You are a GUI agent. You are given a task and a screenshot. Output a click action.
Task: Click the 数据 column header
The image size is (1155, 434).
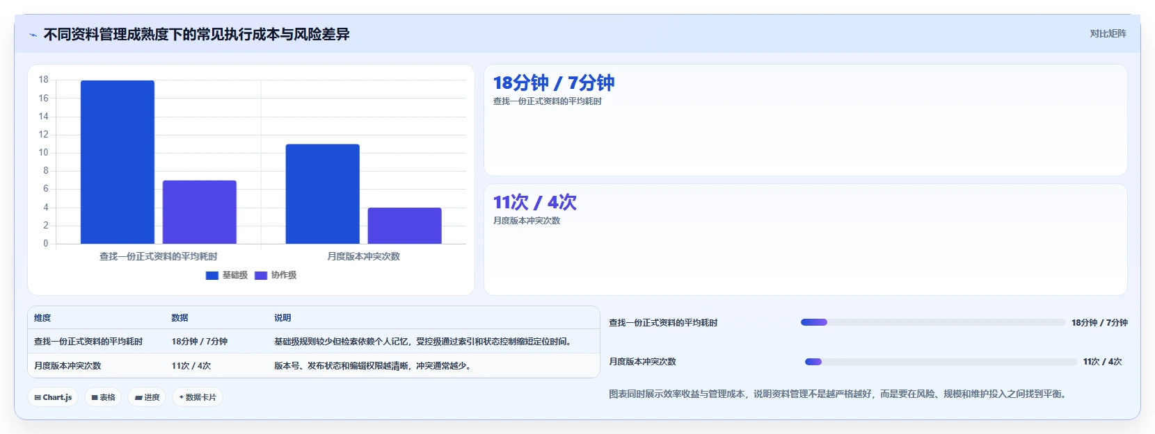click(180, 318)
